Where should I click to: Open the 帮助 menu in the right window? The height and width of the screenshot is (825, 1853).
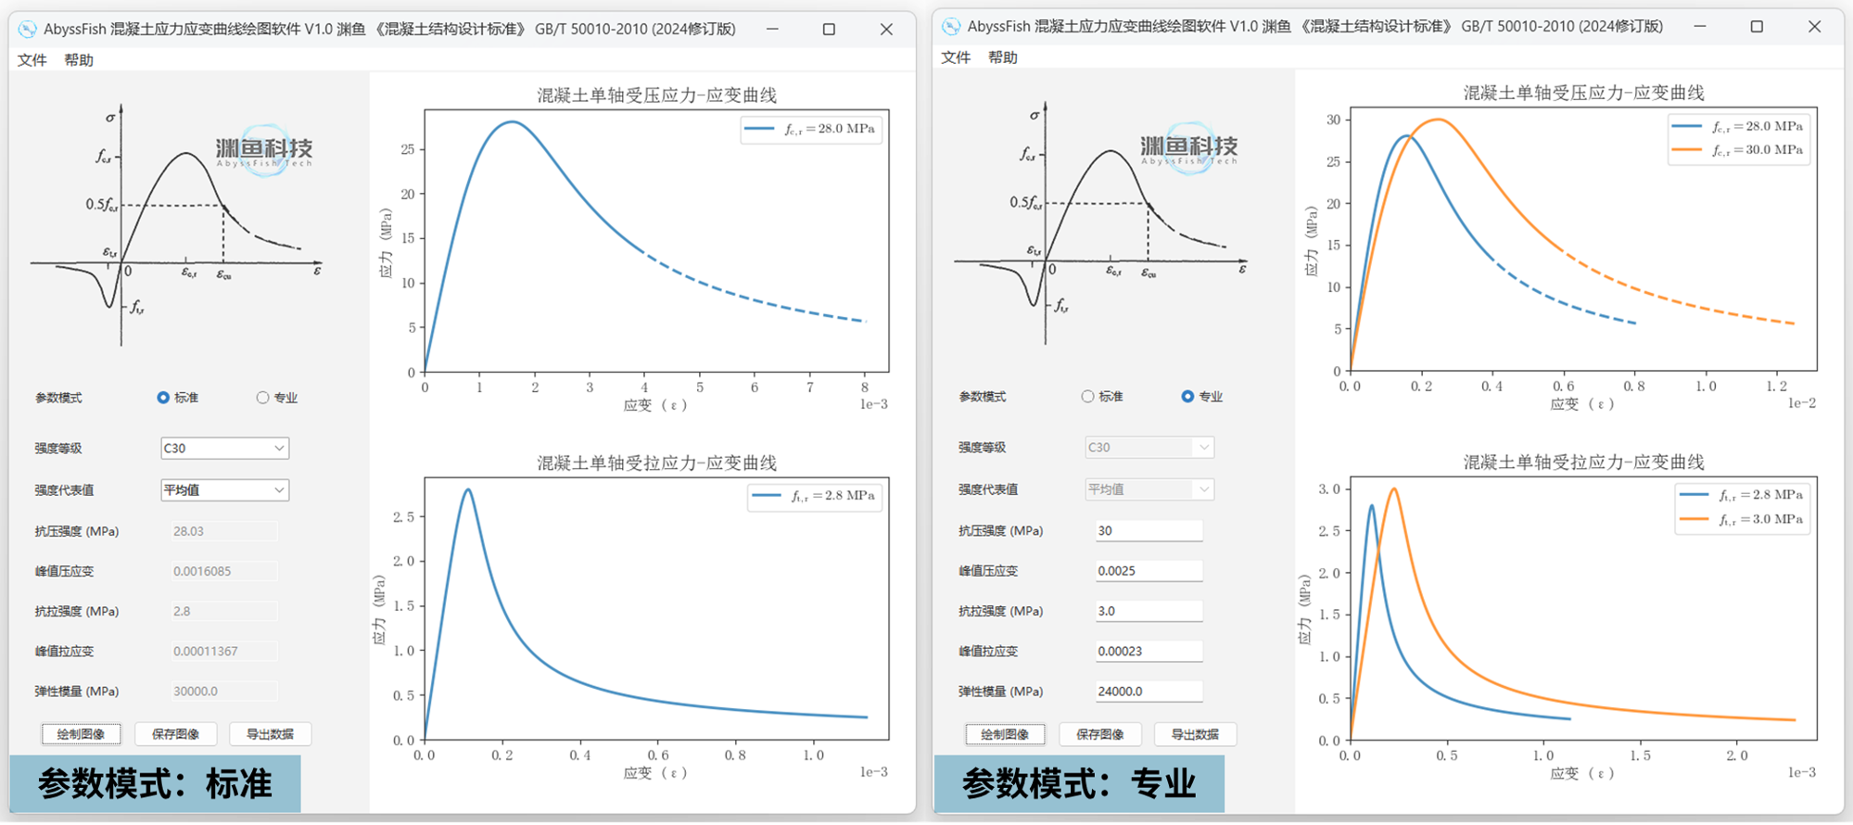coord(1003,57)
